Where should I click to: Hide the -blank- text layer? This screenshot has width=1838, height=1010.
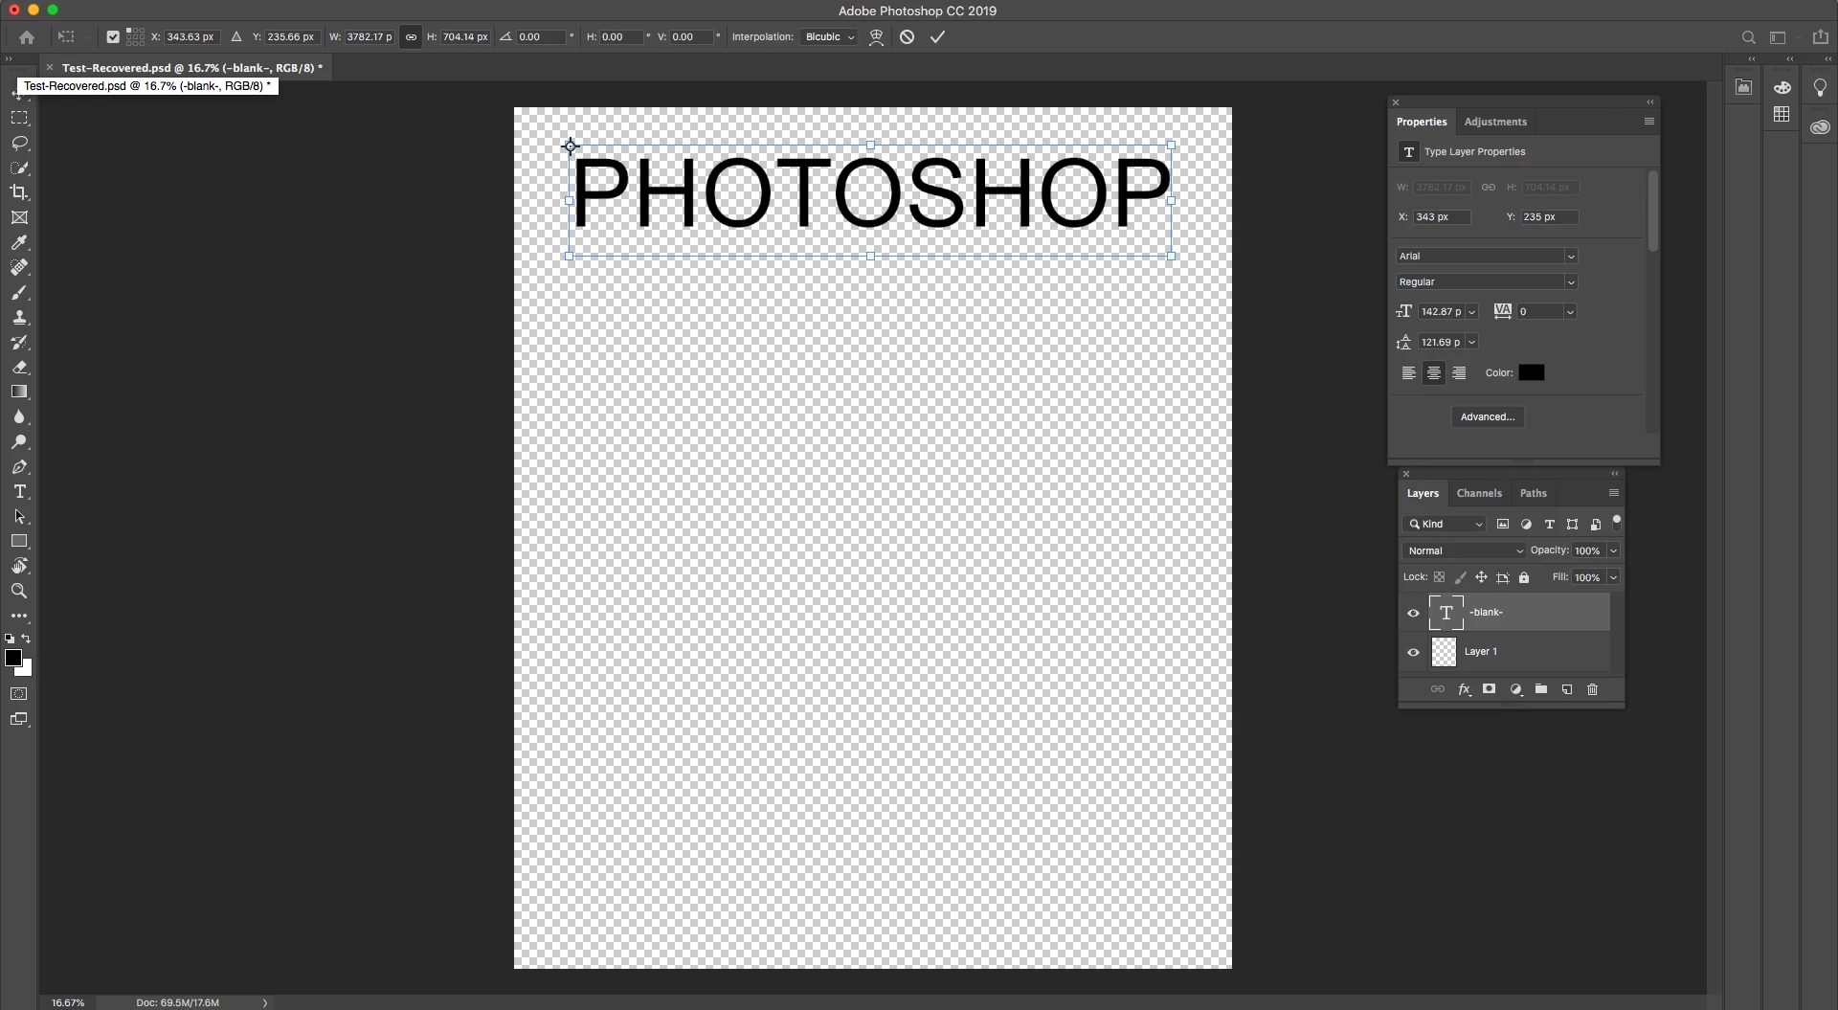click(1413, 613)
